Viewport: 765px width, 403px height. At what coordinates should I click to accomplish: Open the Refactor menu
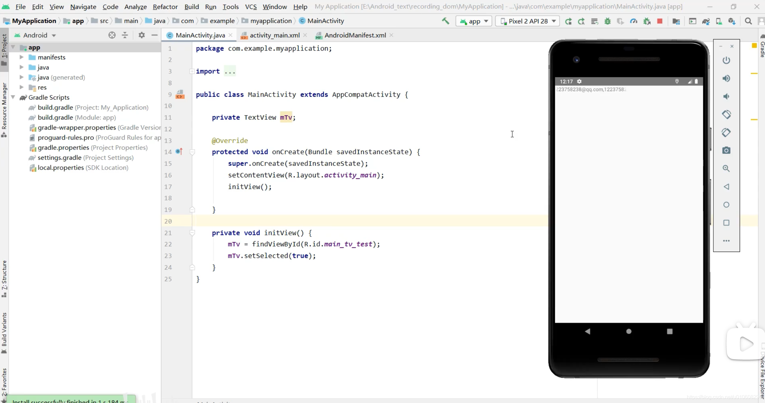165,7
